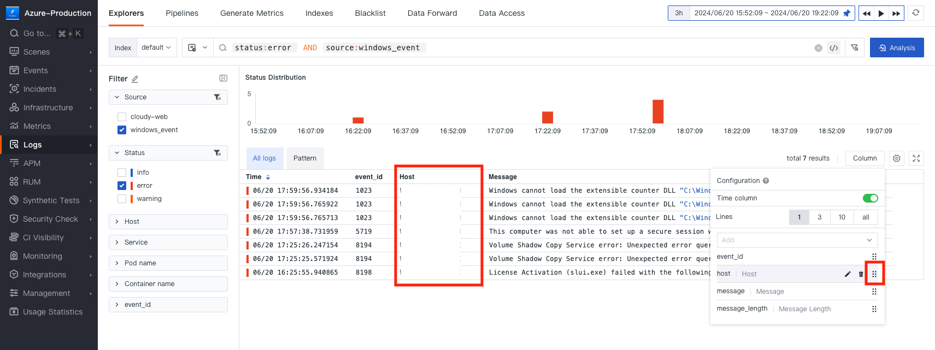Viewport: 935px width, 350px height.
Task: Jump to the next time window
Action: click(x=896, y=13)
